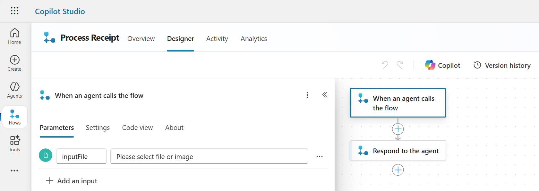
Task: Open Version history
Action: click(x=502, y=65)
